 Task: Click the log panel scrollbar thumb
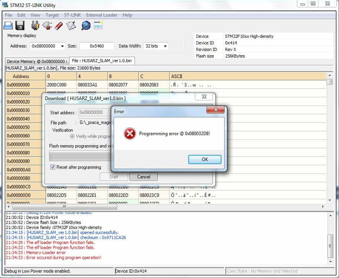(330, 246)
